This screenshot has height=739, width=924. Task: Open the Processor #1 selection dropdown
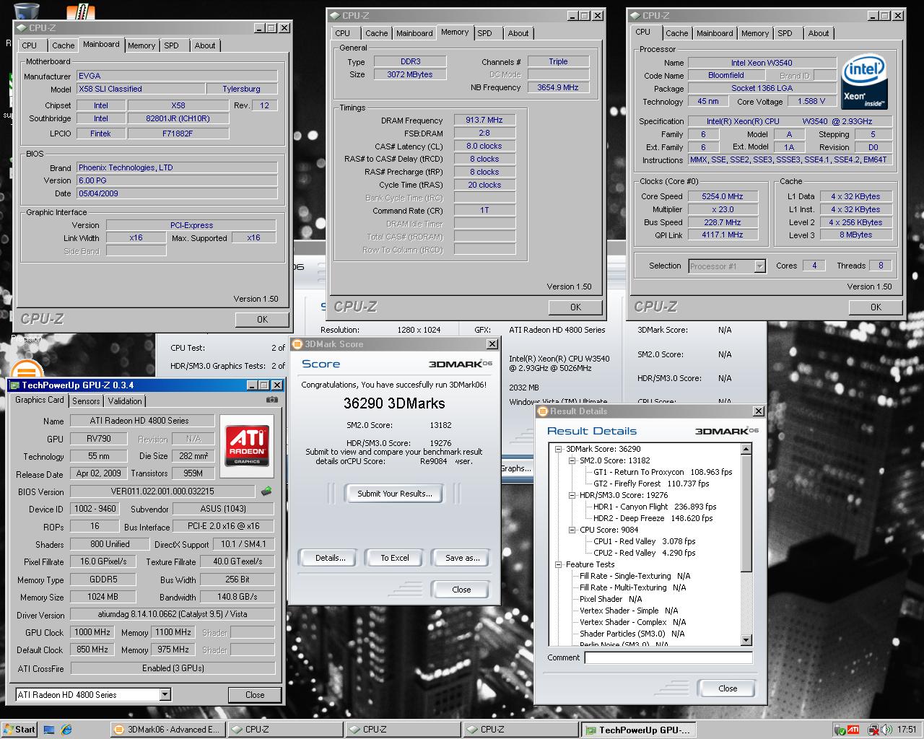tap(759, 266)
